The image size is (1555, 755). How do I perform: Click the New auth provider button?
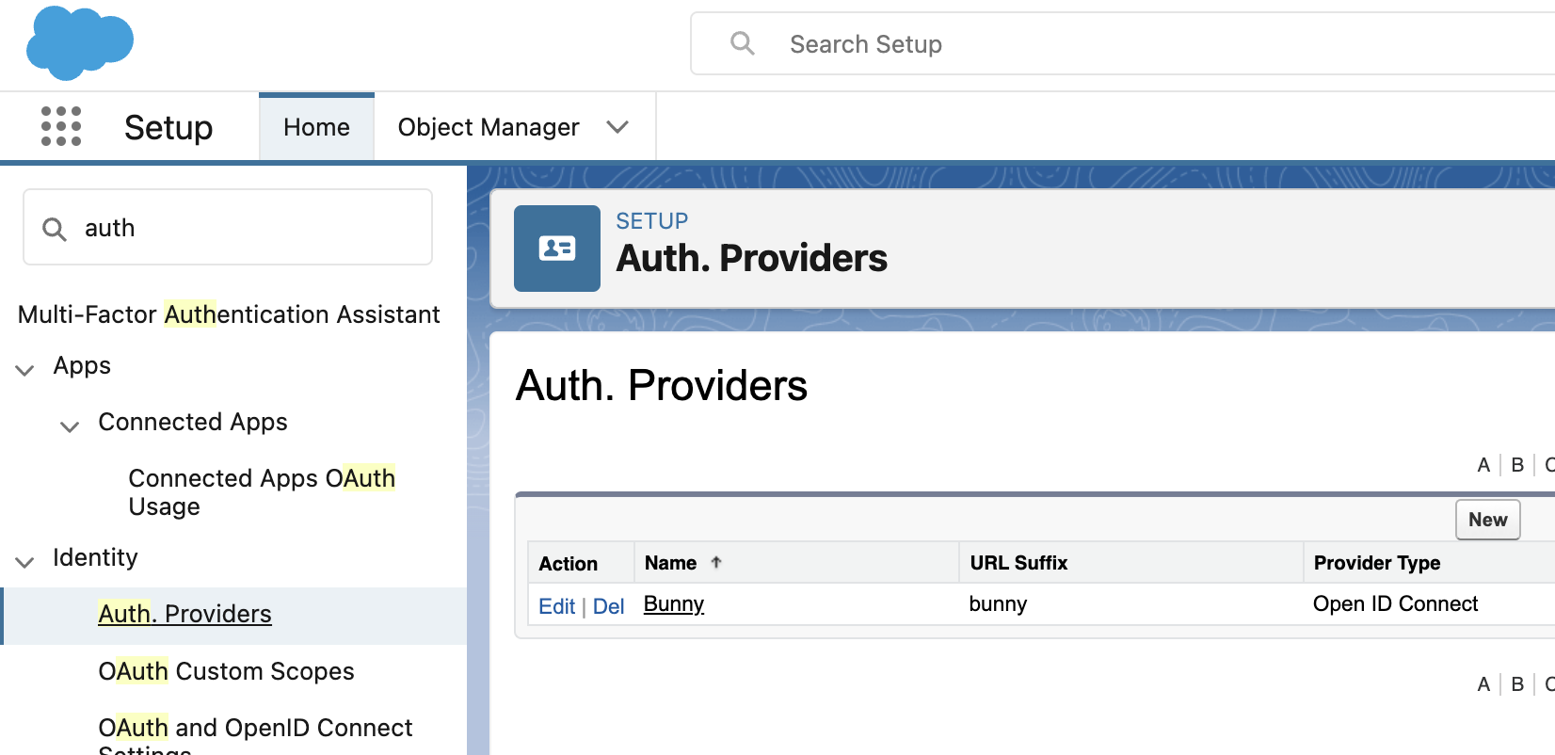[1488, 520]
